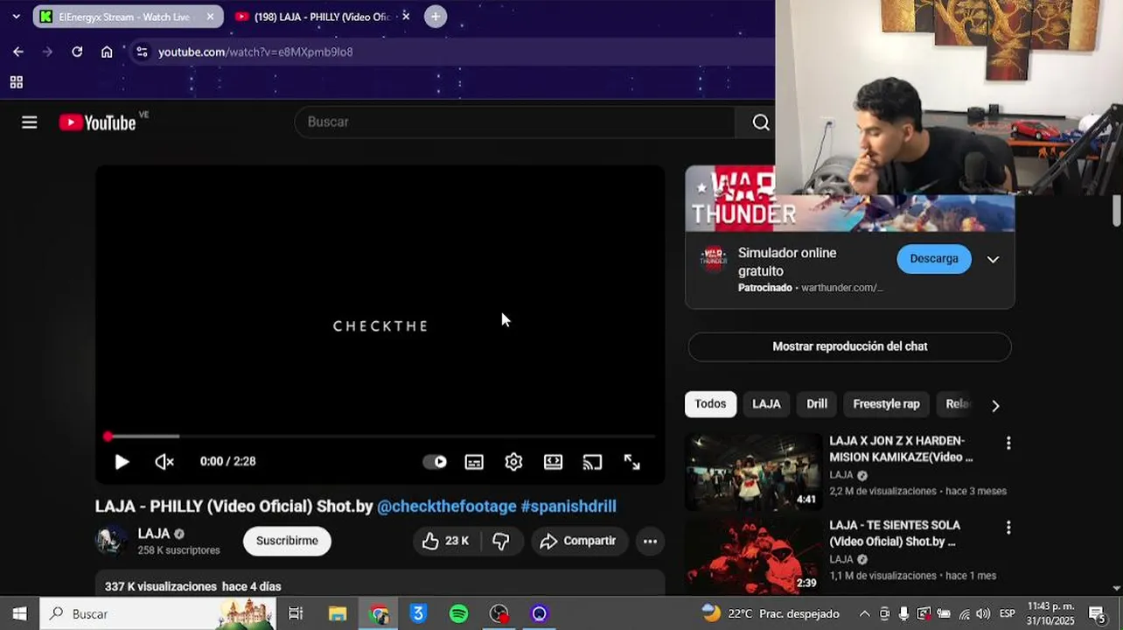
Task: Play the LAJA - PHILLY video
Action: 122,462
